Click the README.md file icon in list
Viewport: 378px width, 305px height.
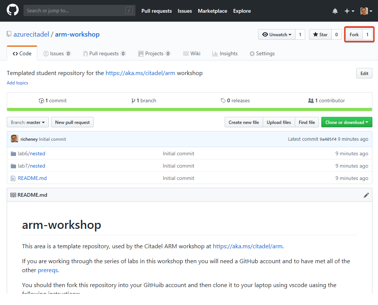click(x=13, y=178)
